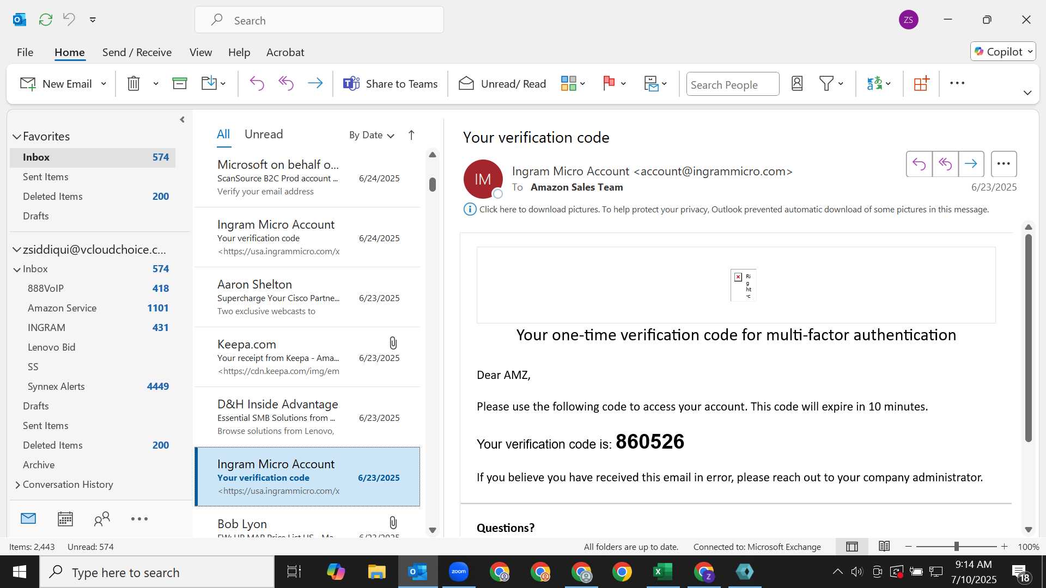This screenshot has width=1046, height=588.
Task: Click the Translate icon in ribbon
Action: click(874, 83)
